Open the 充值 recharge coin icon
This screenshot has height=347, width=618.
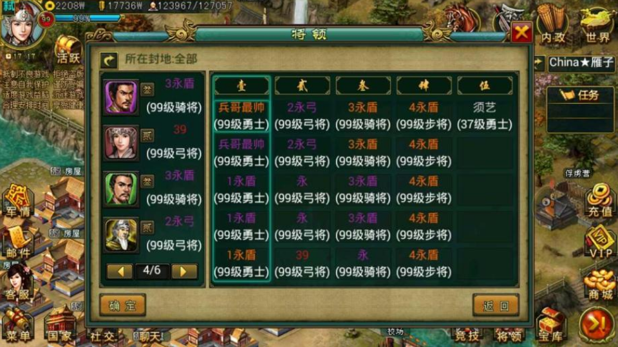pyautogui.click(x=599, y=200)
